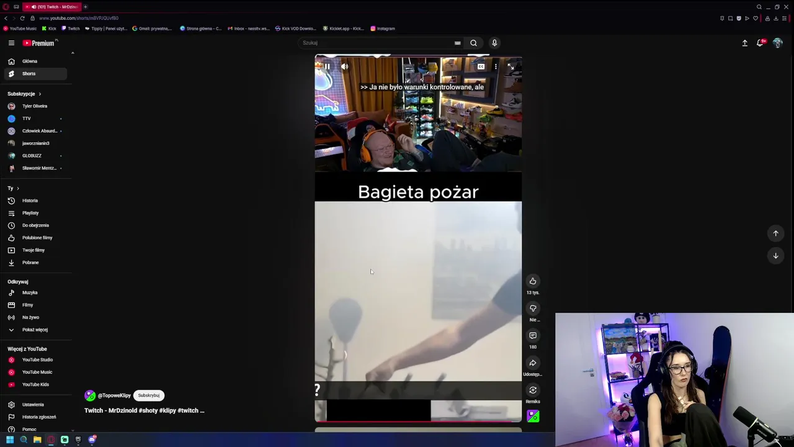Open Polubione filmy liked videos
The width and height of the screenshot is (794, 447).
pos(36,238)
